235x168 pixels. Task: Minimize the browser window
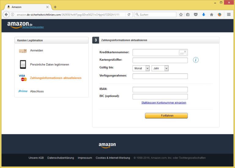(x=215, y=2)
